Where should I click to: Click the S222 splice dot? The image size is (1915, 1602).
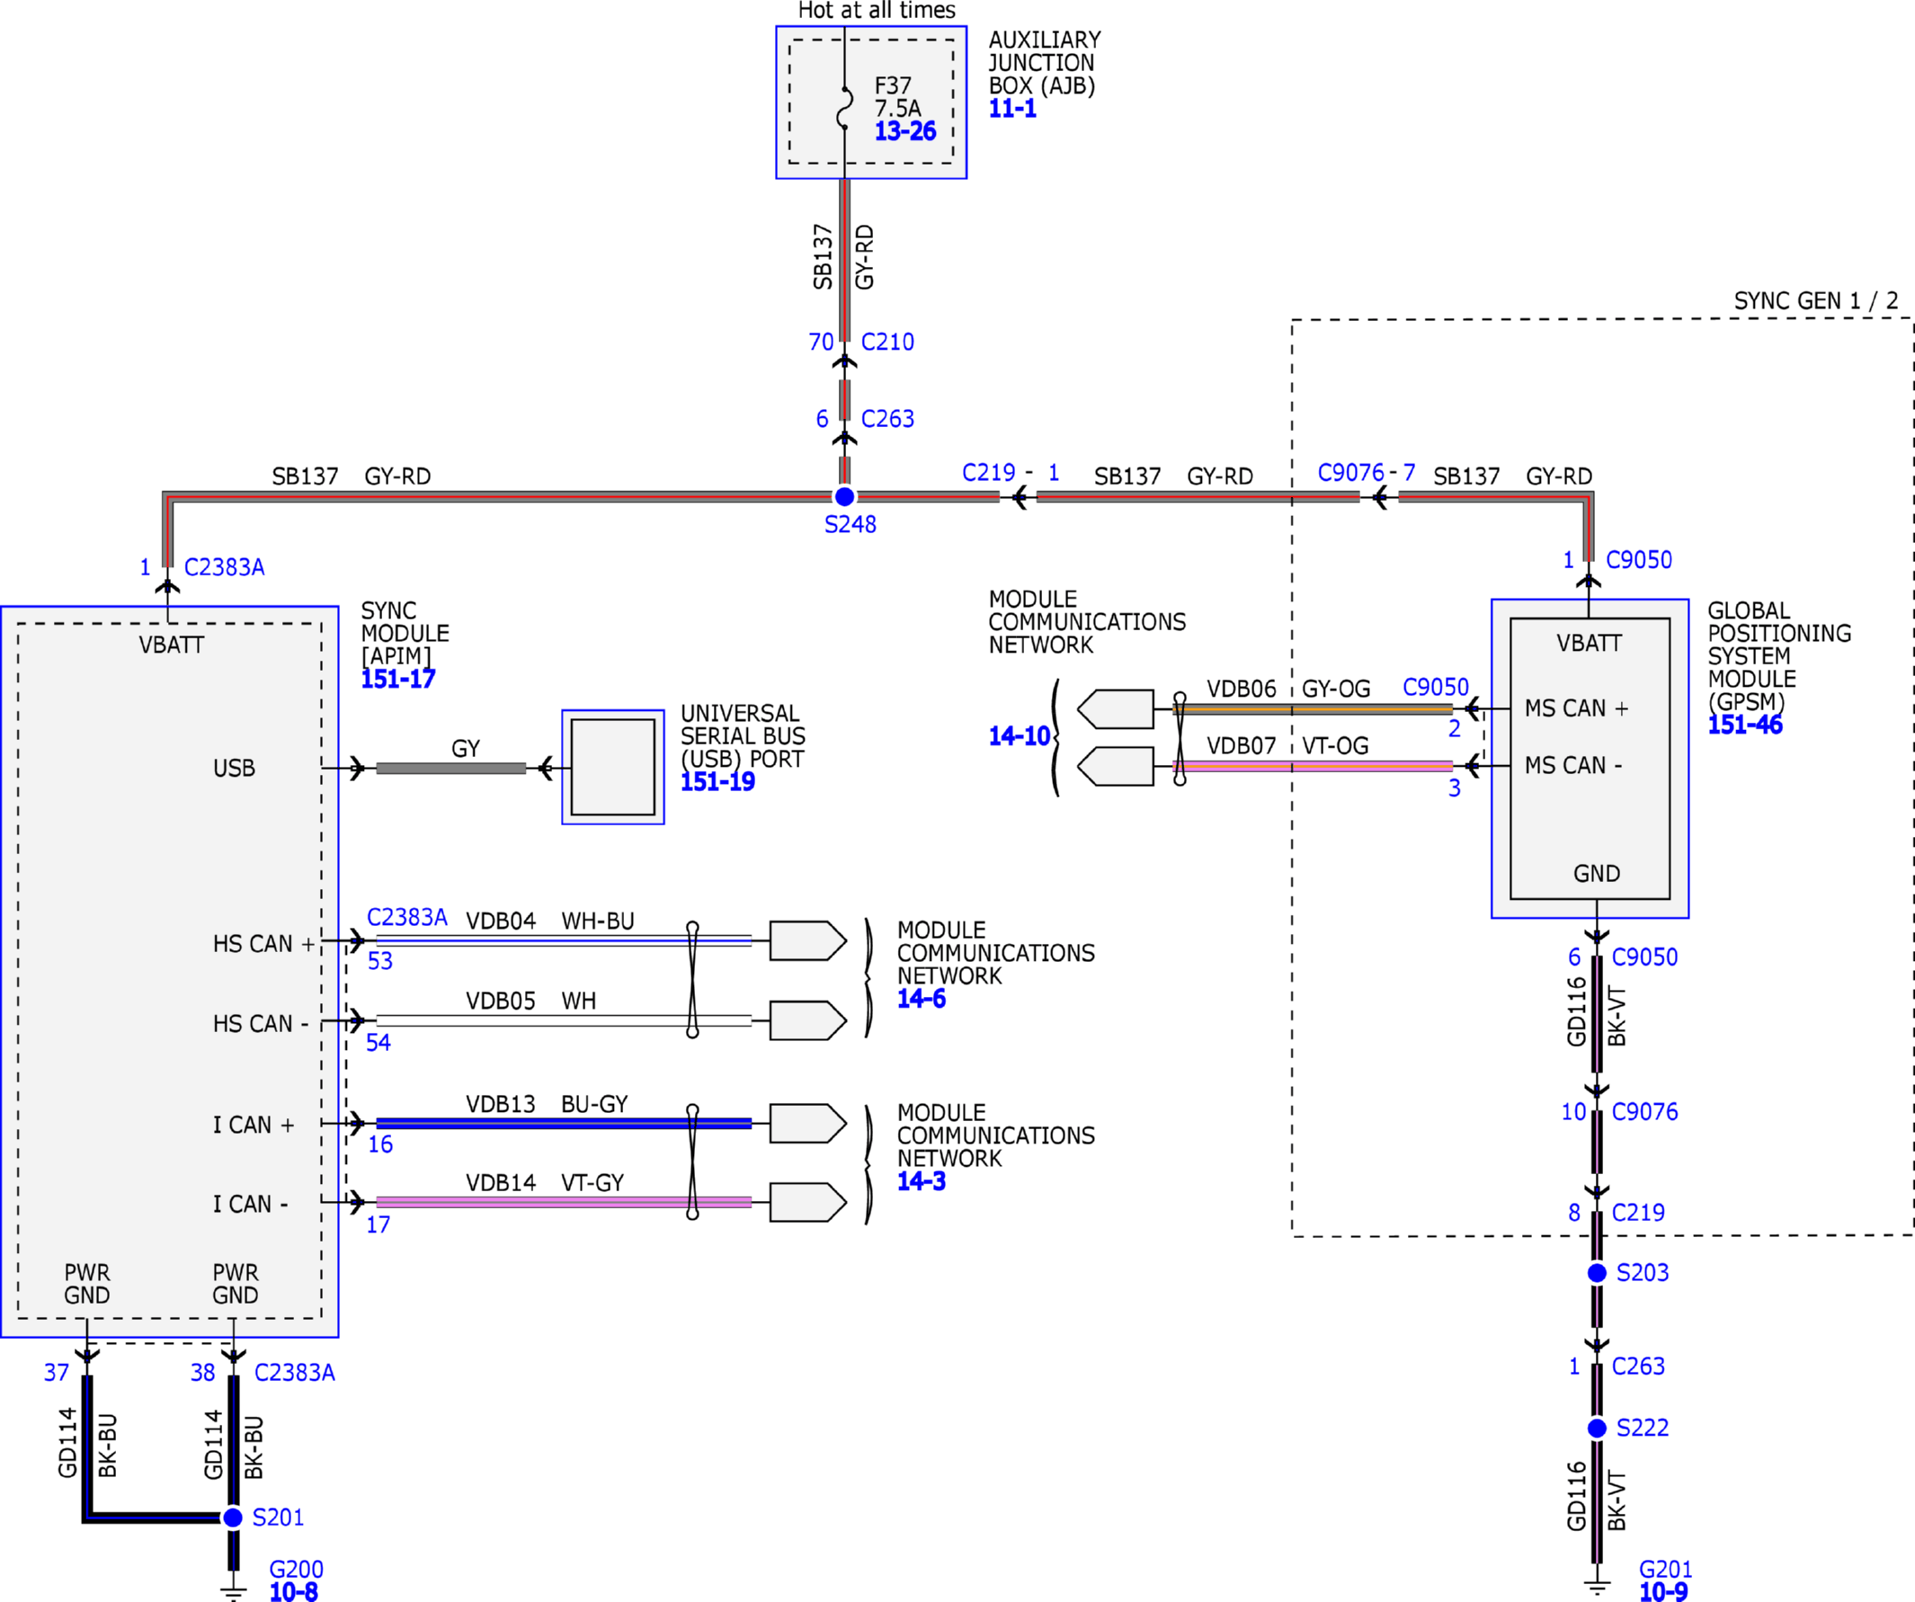click(1597, 1428)
